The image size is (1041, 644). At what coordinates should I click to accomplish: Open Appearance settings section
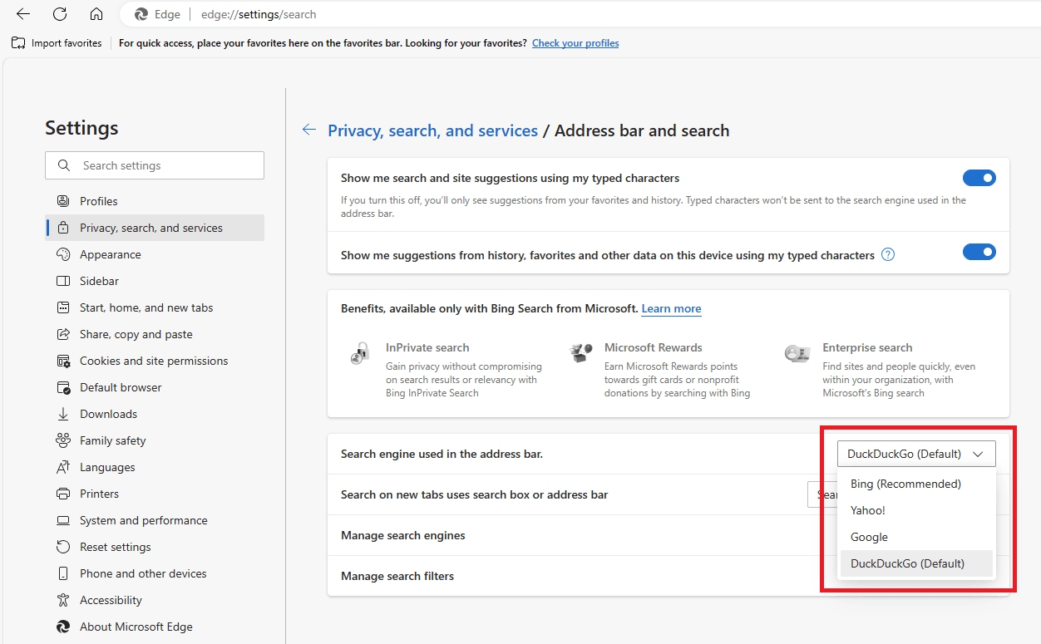point(155,254)
